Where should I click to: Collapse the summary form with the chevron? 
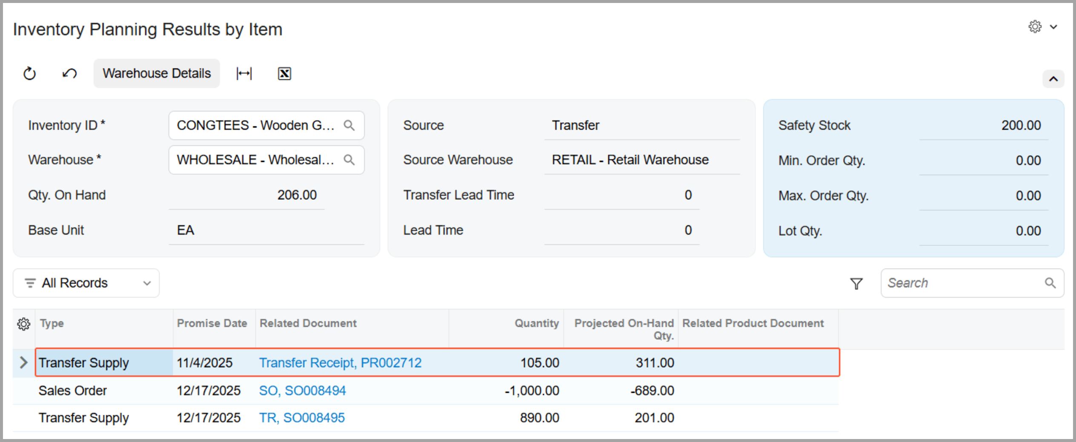click(x=1053, y=79)
